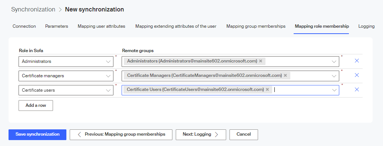Switch to the Connection tab
This screenshot has width=383, height=146.
(x=24, y=26)
